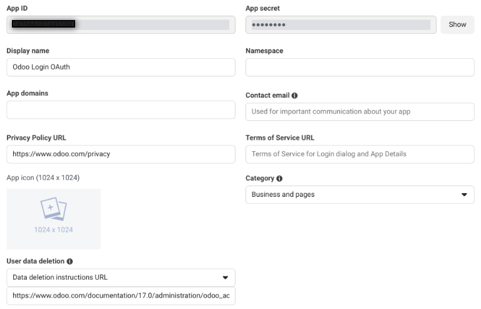
Task: Open the Data deletion instructions URL dropdown
Action: pos(225,278)
